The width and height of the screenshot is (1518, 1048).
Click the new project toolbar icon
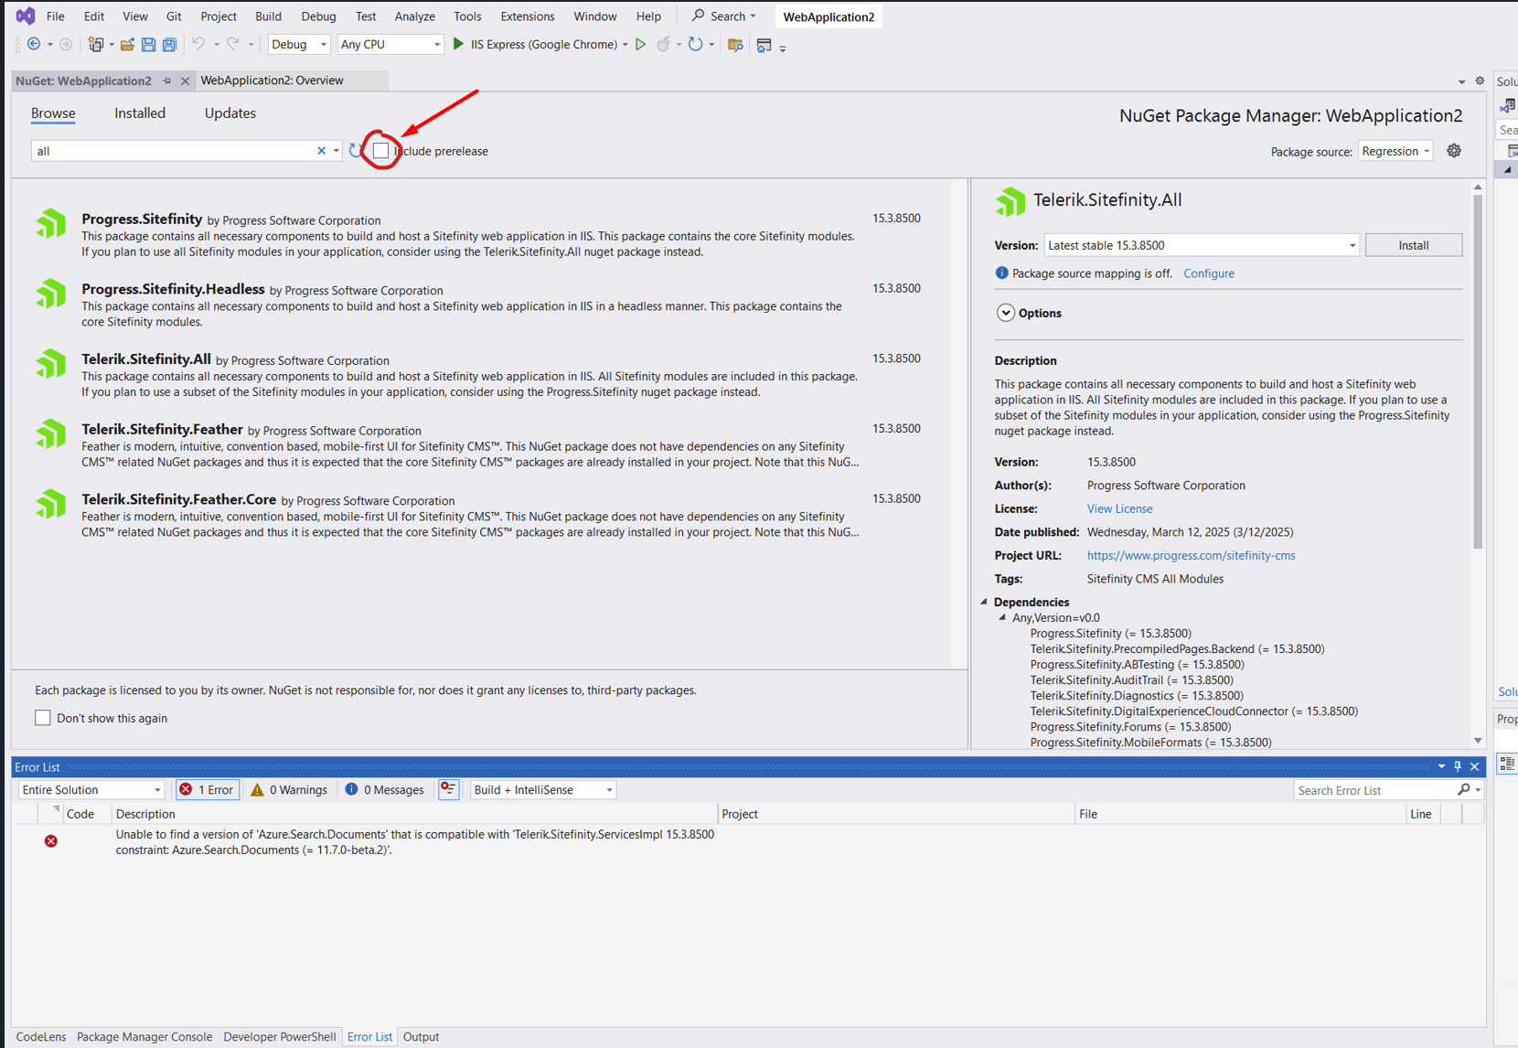click(95, 44)
